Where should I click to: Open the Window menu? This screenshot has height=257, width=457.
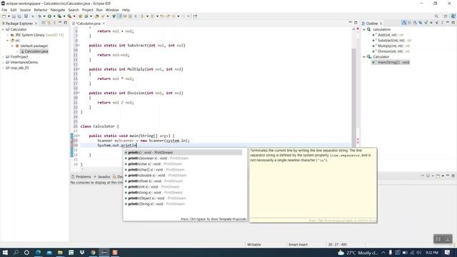click(x=112, y=10)
